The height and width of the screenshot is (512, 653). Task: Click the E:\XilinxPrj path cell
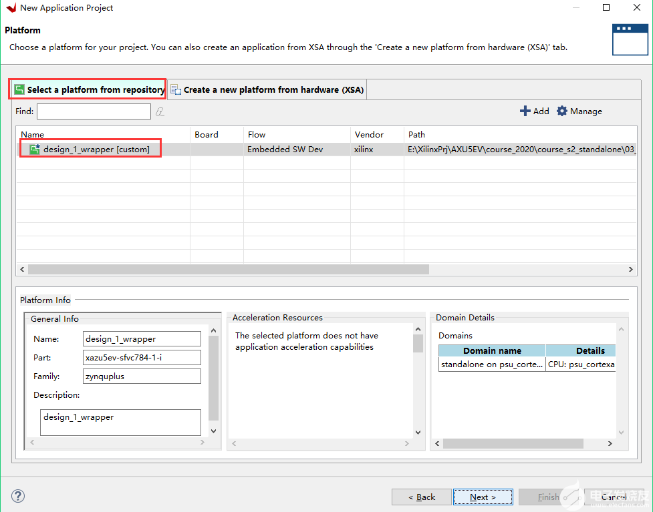pyautogui.click(x=521, y=150)
